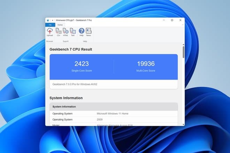Export results as Text
The width and height of the screenshot is (230, 153).
coord(73,32)
